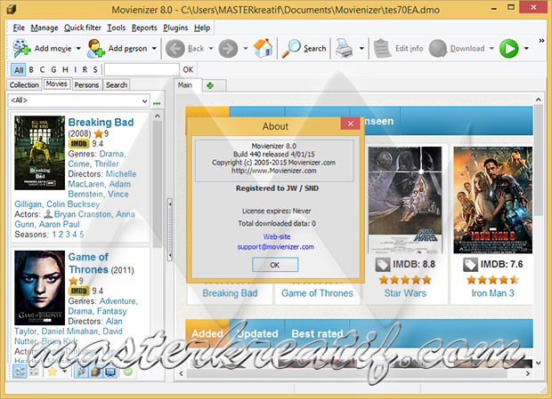
Task: Add a new tab with green plus
Action: (210, 85)
